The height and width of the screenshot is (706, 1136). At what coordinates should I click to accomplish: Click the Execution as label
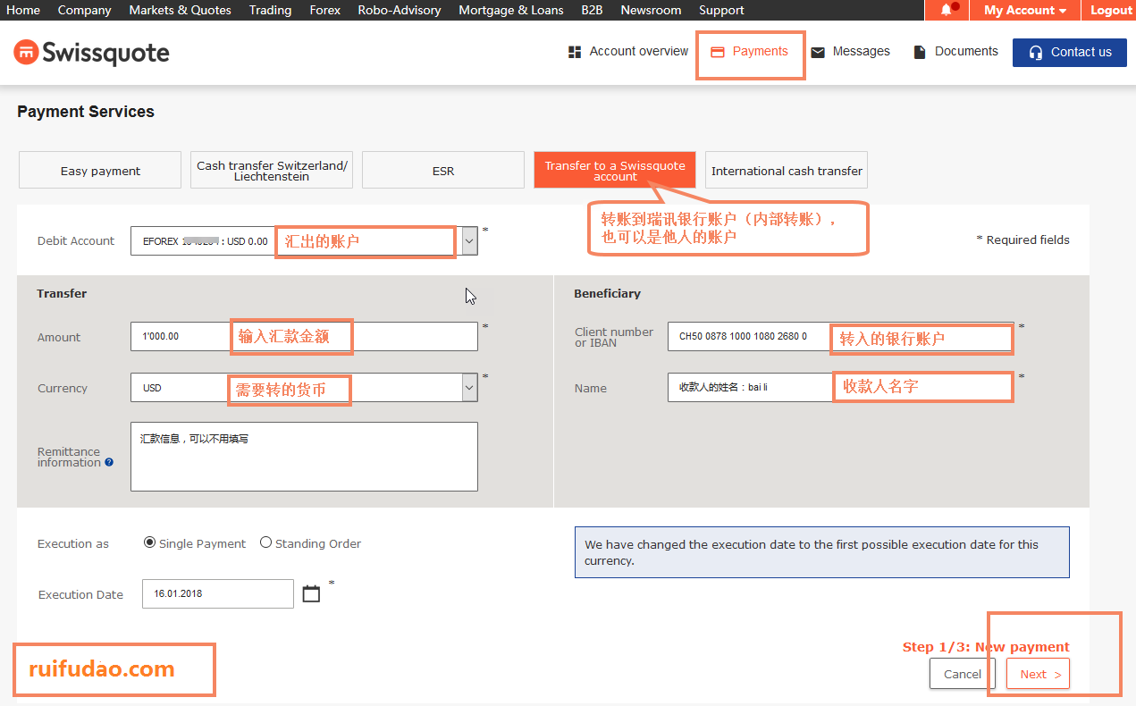coord(73,543)
